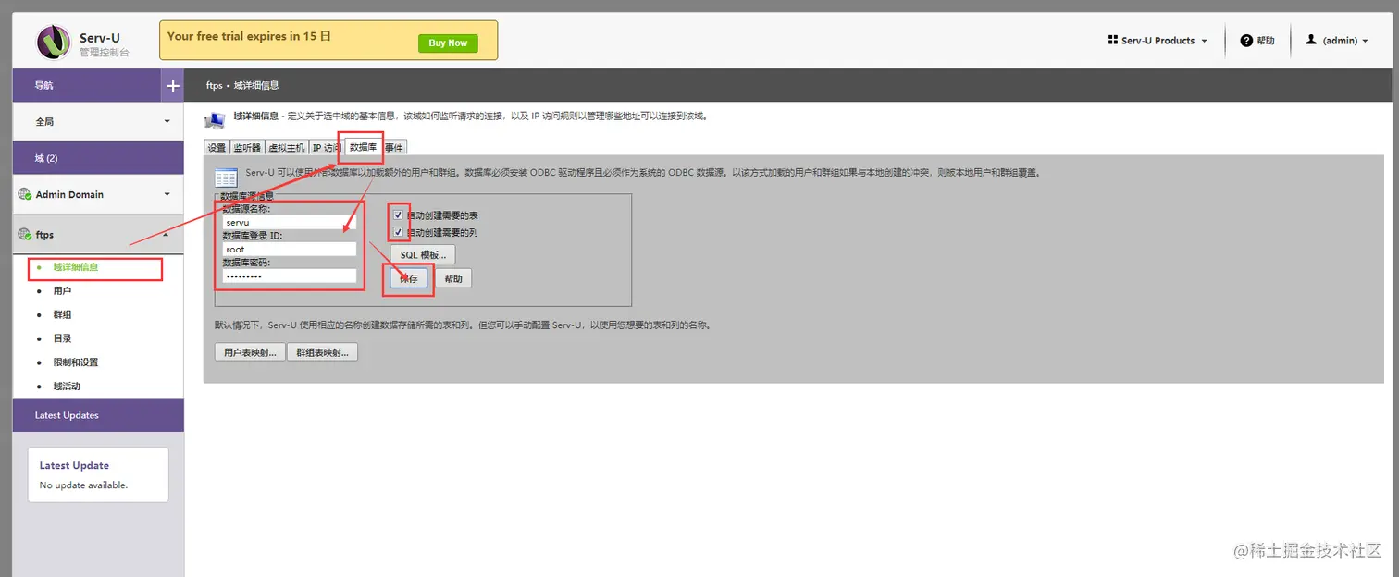1399x577 pixels.
Task: Click the plus icon in navigation header
Action: (172, 86)
